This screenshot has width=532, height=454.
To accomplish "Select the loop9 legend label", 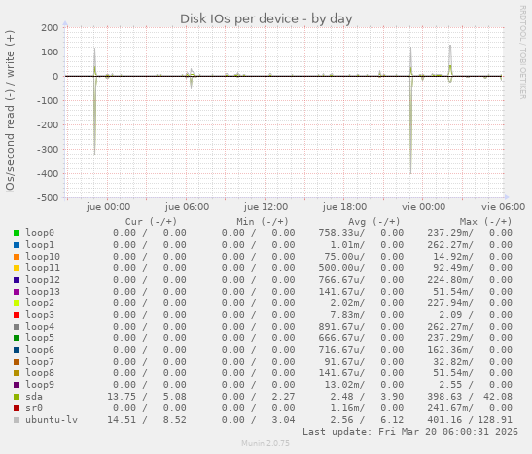I will pyautogui.click(x=40, y=385).
